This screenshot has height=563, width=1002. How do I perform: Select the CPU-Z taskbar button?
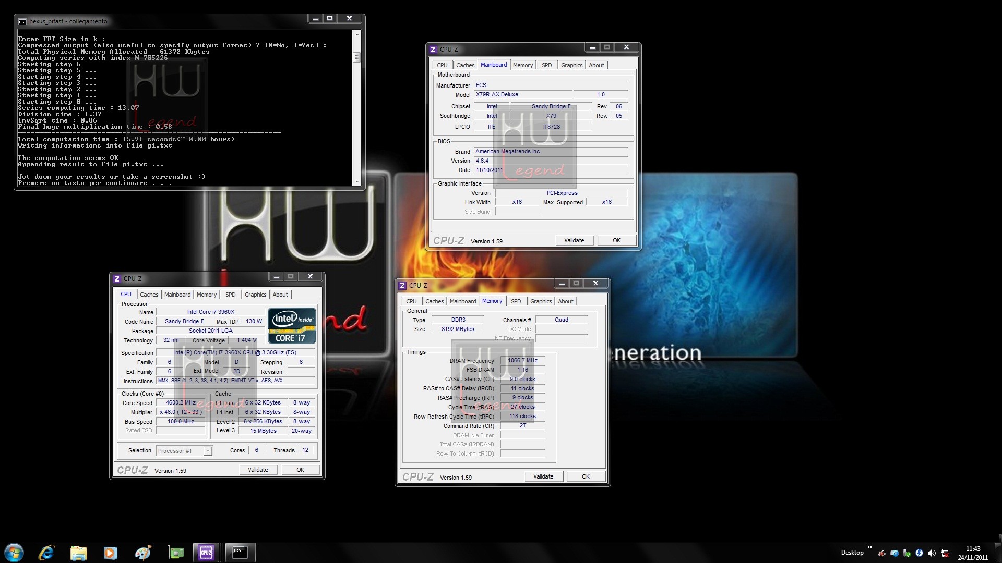click(206, 553)
